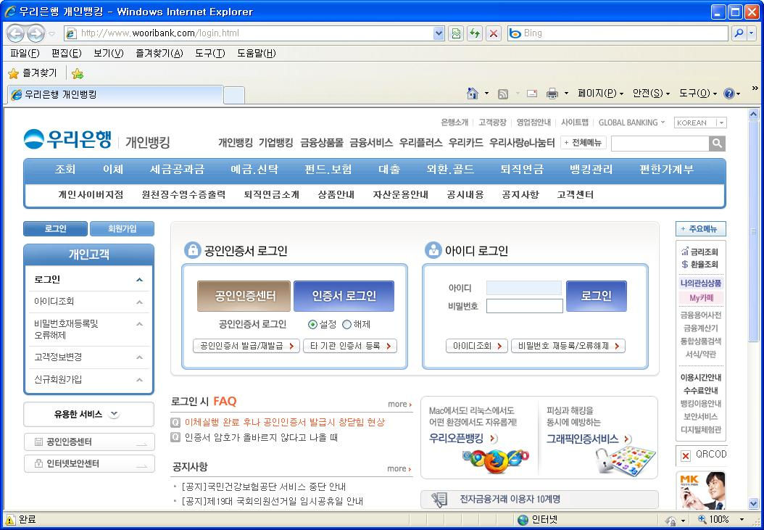Image resolution: width=764 pixels, height=530 pixels.
Task: Click the new tab button
Action: (234, 96)
